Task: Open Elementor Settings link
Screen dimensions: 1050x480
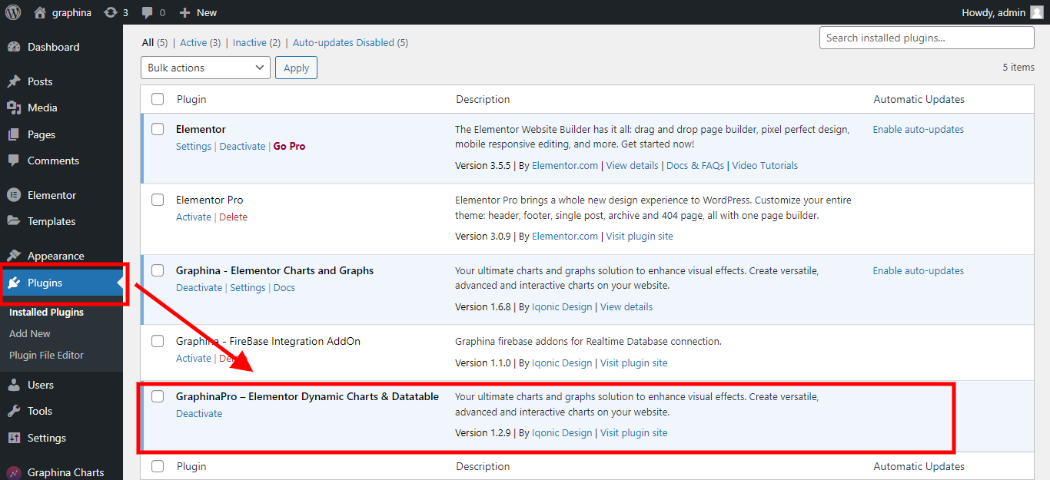Action: (x=194, y=147)
